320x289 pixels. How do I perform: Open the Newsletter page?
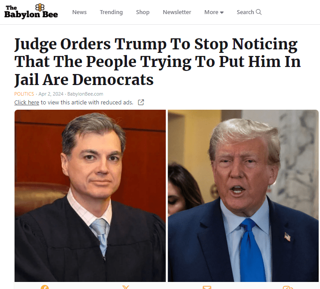tap(177, 12)
